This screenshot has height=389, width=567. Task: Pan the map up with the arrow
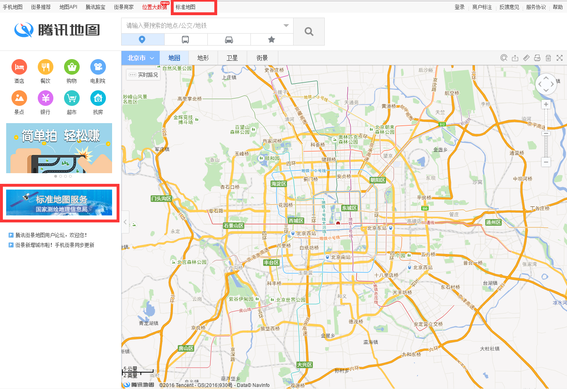(x=546, y=78)
